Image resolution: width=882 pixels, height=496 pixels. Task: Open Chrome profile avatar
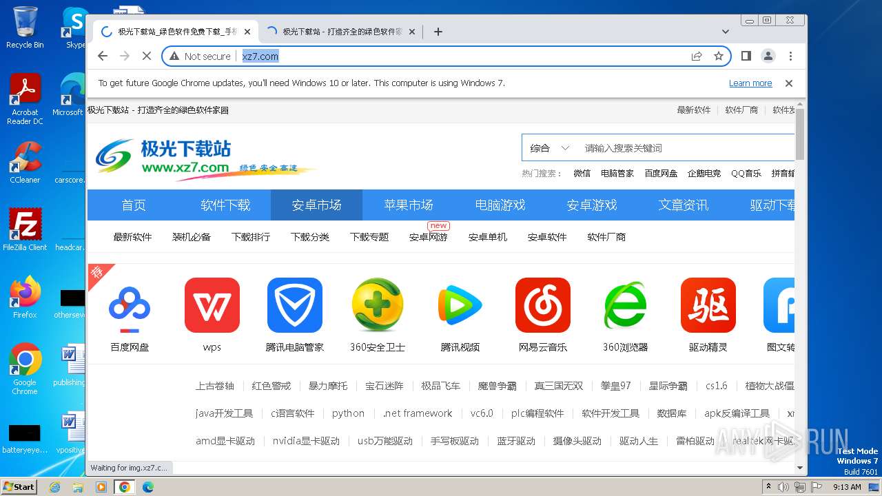click(768, 56)
